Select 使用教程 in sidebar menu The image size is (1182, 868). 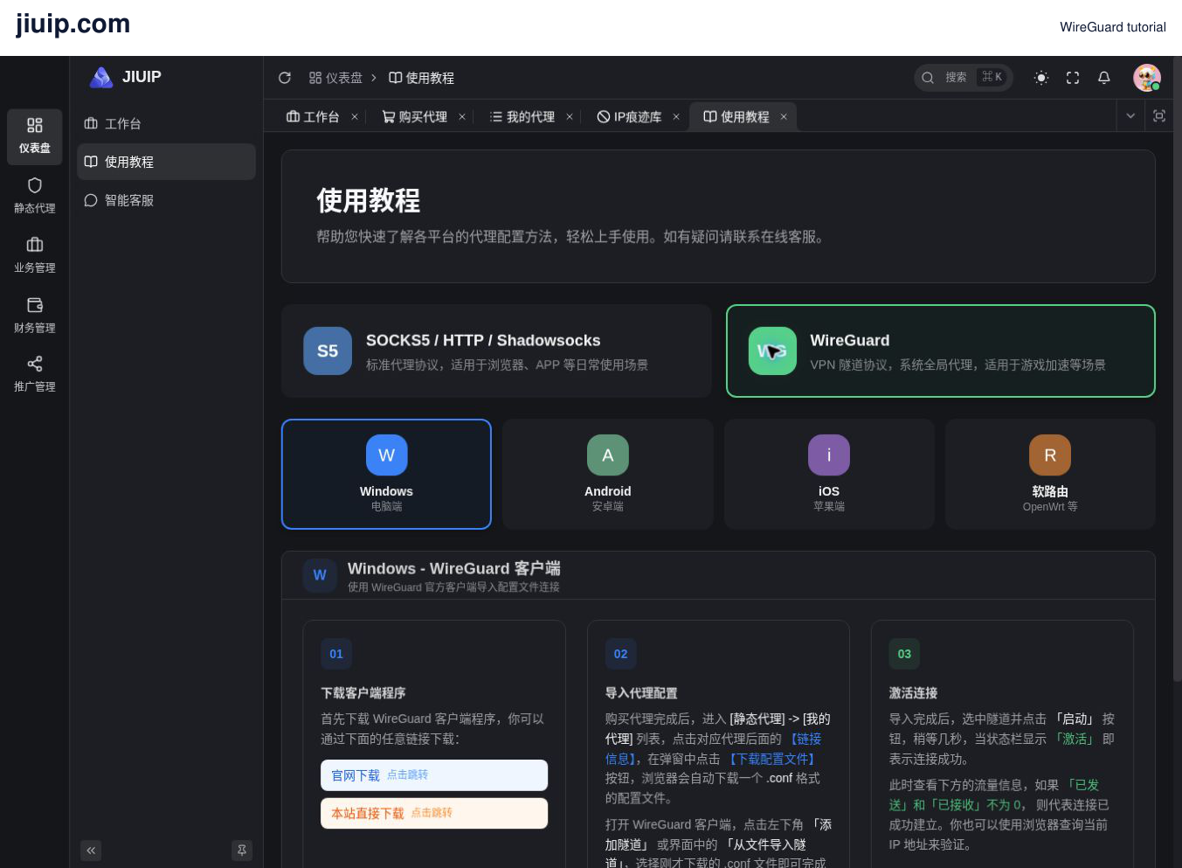(x=166, y=162)
